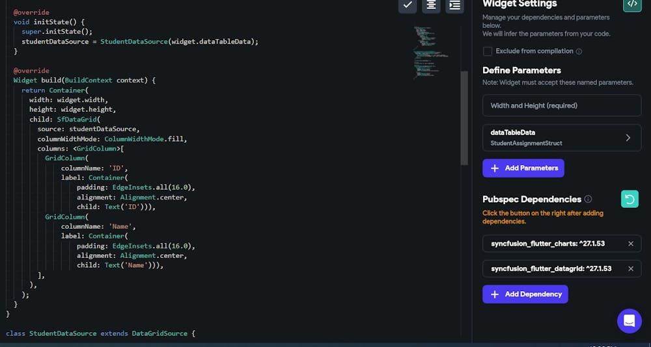Image resolution: width=651 pixels, height=347 pixels.
Task: Click the Add Dependency button
Action: click(525, 294)
